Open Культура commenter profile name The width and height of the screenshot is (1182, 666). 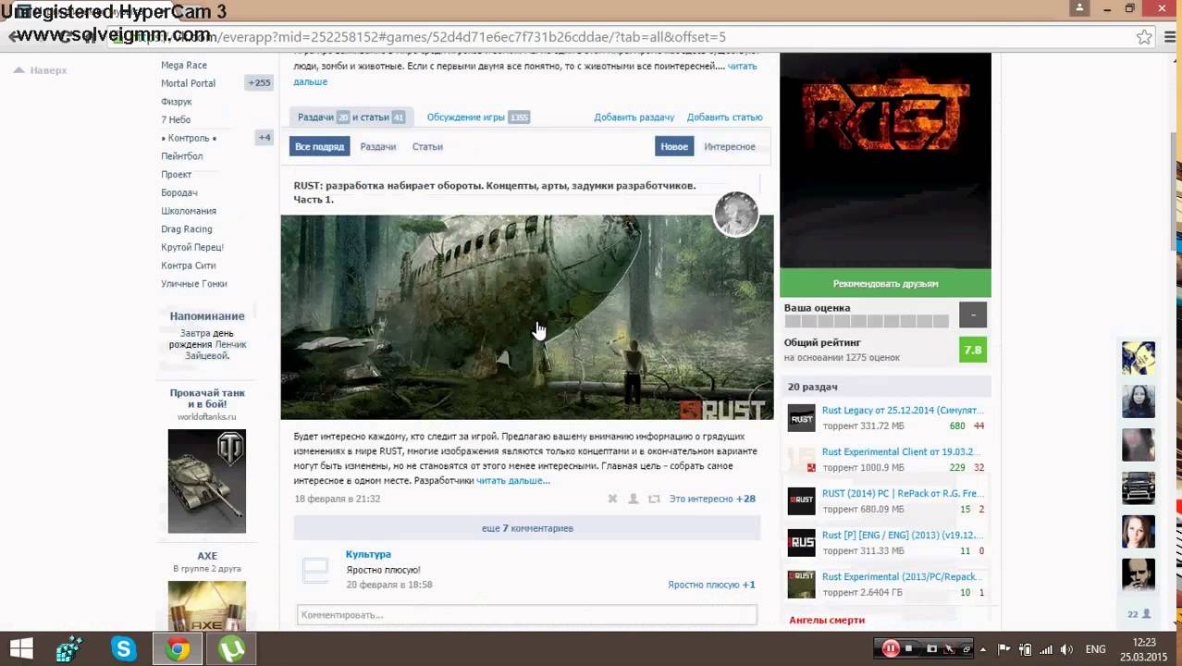click(x=368, y=554)
